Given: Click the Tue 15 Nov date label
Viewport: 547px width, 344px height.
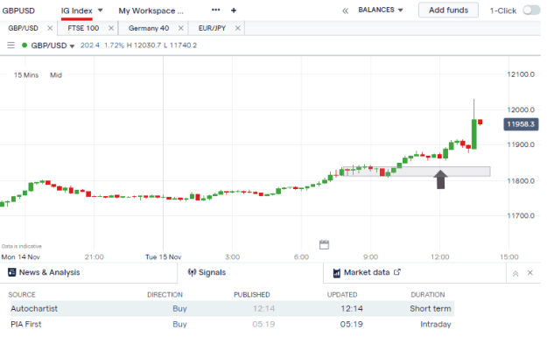Looking at the screenshot, I should pyautogui.click(x=164, y=257).
